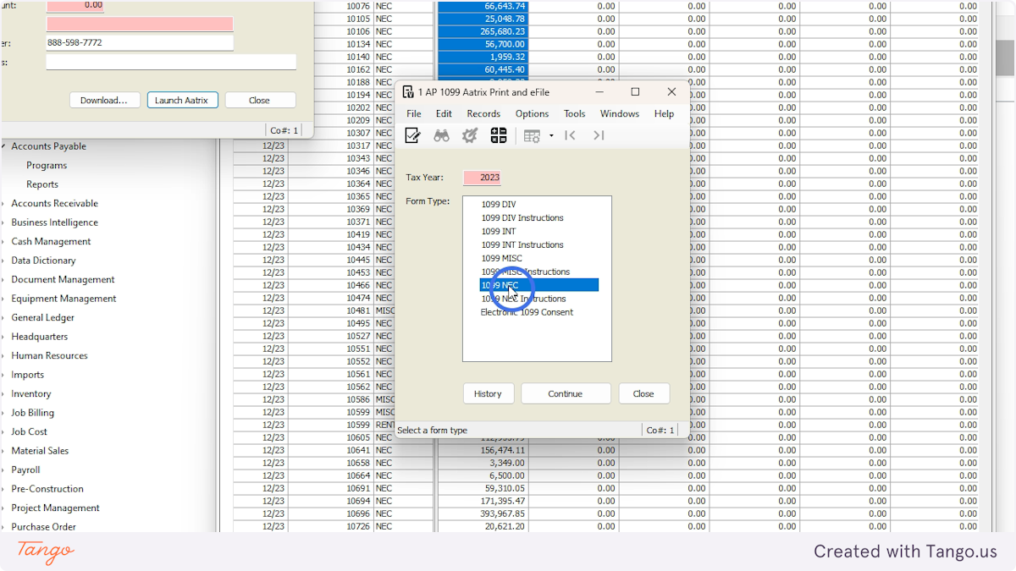Open the Records menu
The height and width of the screenshot is (571, 1016).
[x=483, y=113]
